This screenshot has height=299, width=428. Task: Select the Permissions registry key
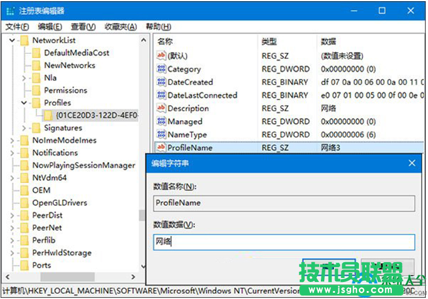(65, 90)
